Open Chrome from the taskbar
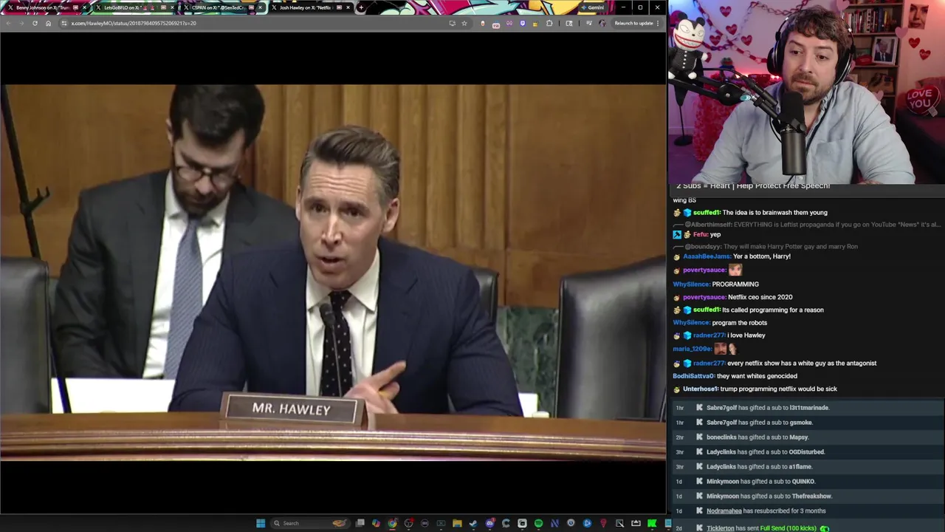 [x=392, y=523]
